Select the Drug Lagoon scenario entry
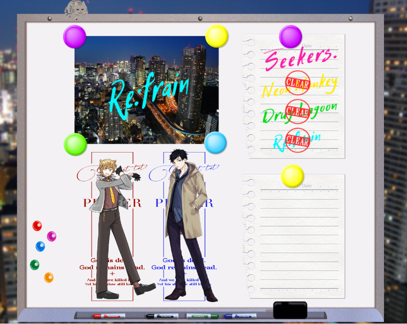Screen dimensions: 407x324 click(x=300, y=113)
